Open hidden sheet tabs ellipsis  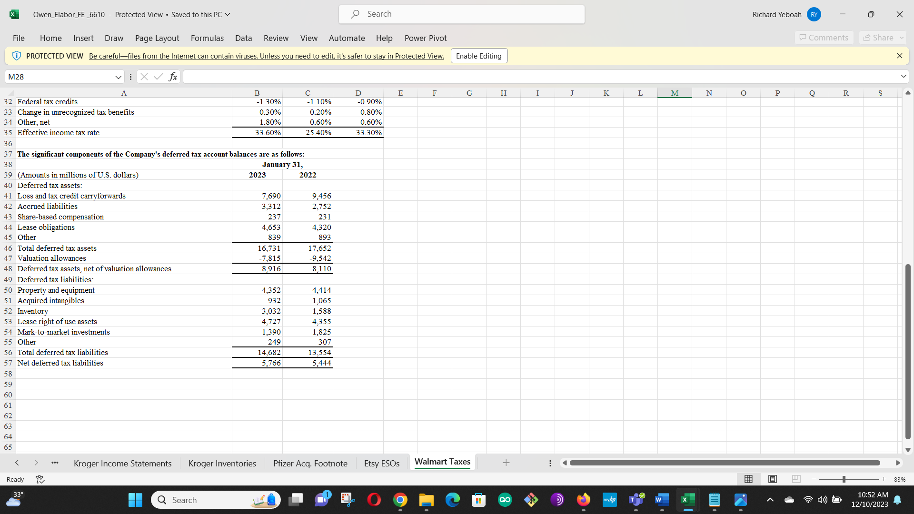(55, 463)
